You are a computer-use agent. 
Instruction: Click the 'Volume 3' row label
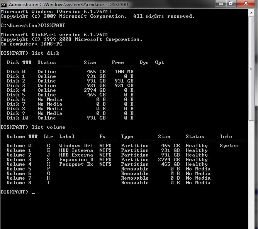[x=19, y=160]
